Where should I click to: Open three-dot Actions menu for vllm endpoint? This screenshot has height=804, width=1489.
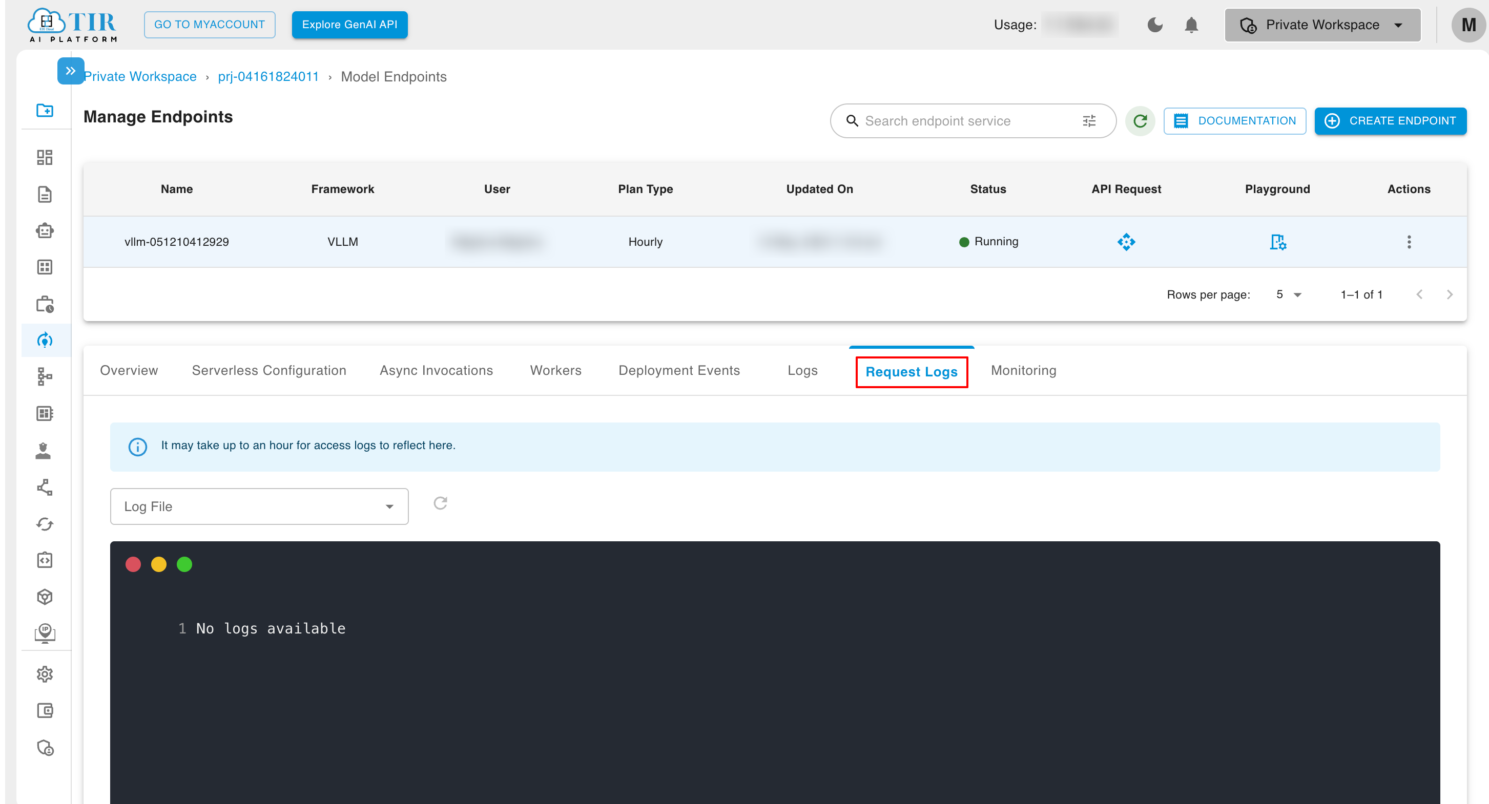point(1409,241)
